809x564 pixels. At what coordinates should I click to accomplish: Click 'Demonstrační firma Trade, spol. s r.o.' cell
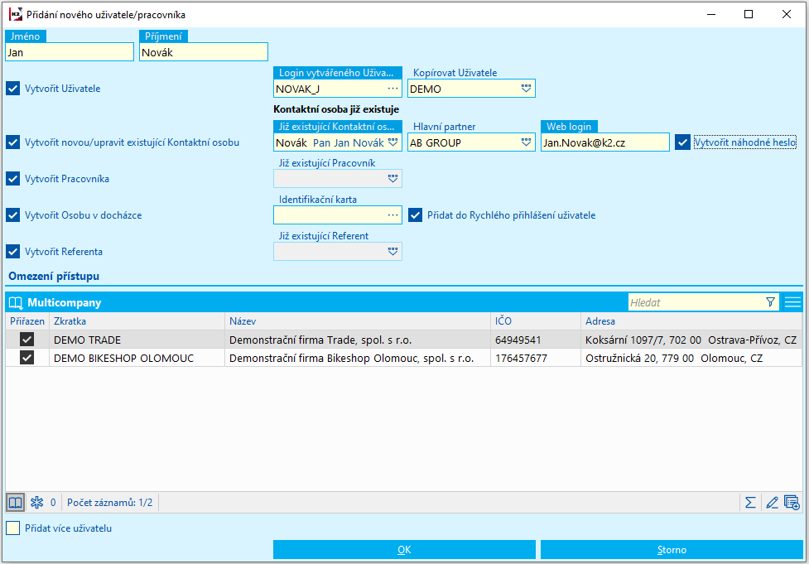click(x=358, y=340)
